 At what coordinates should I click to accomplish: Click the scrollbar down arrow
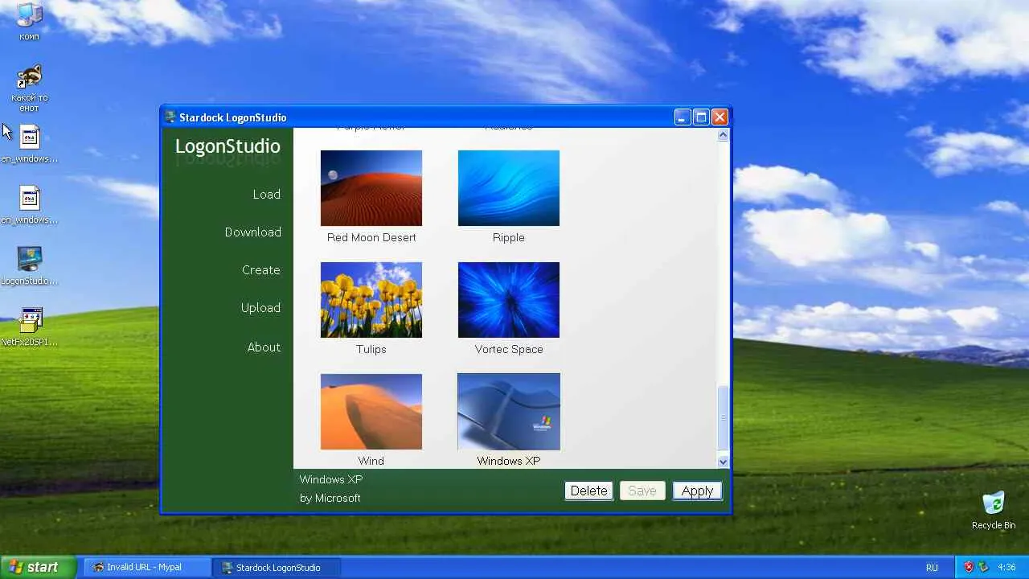click(723, 462)
